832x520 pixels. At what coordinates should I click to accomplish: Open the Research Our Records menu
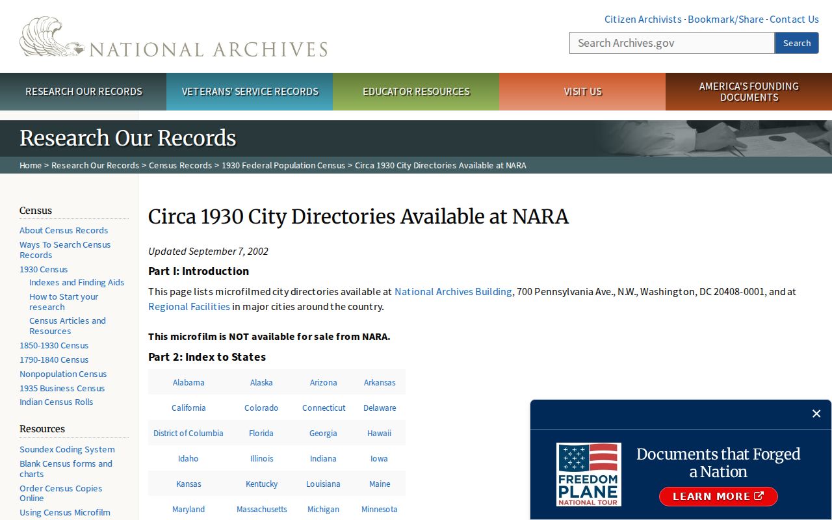point(83,92)
